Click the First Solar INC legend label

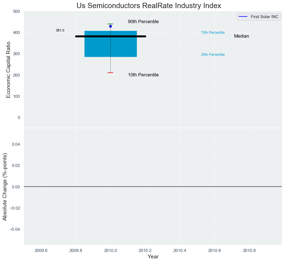264,17
